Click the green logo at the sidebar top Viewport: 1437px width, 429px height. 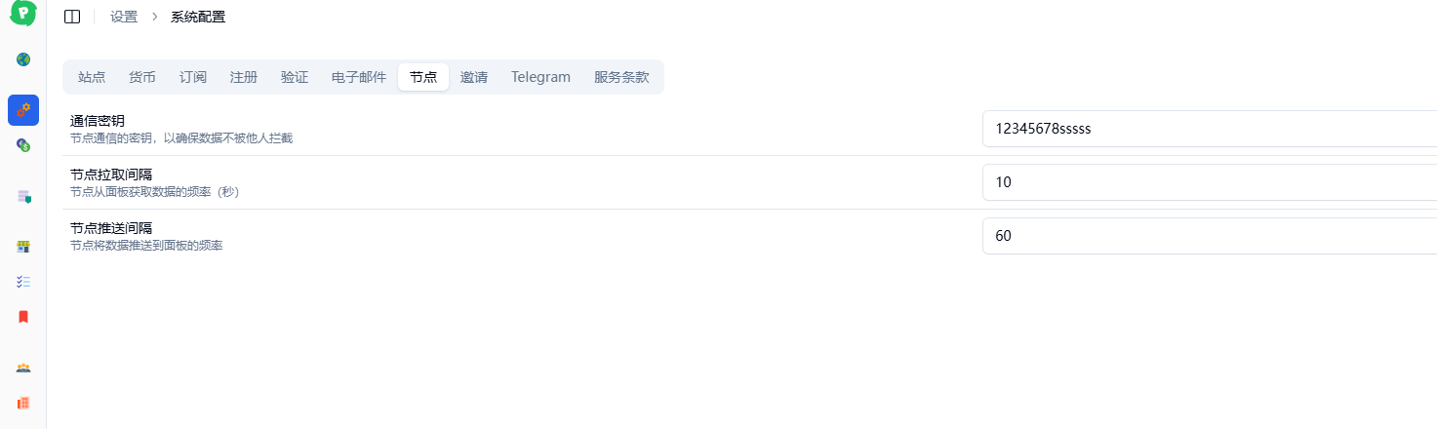pyautogui.click(x=22, y=13)
